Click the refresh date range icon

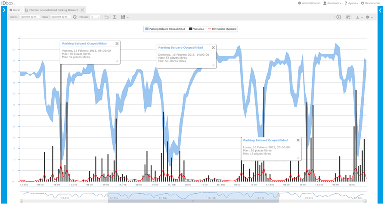click(74, 17)
